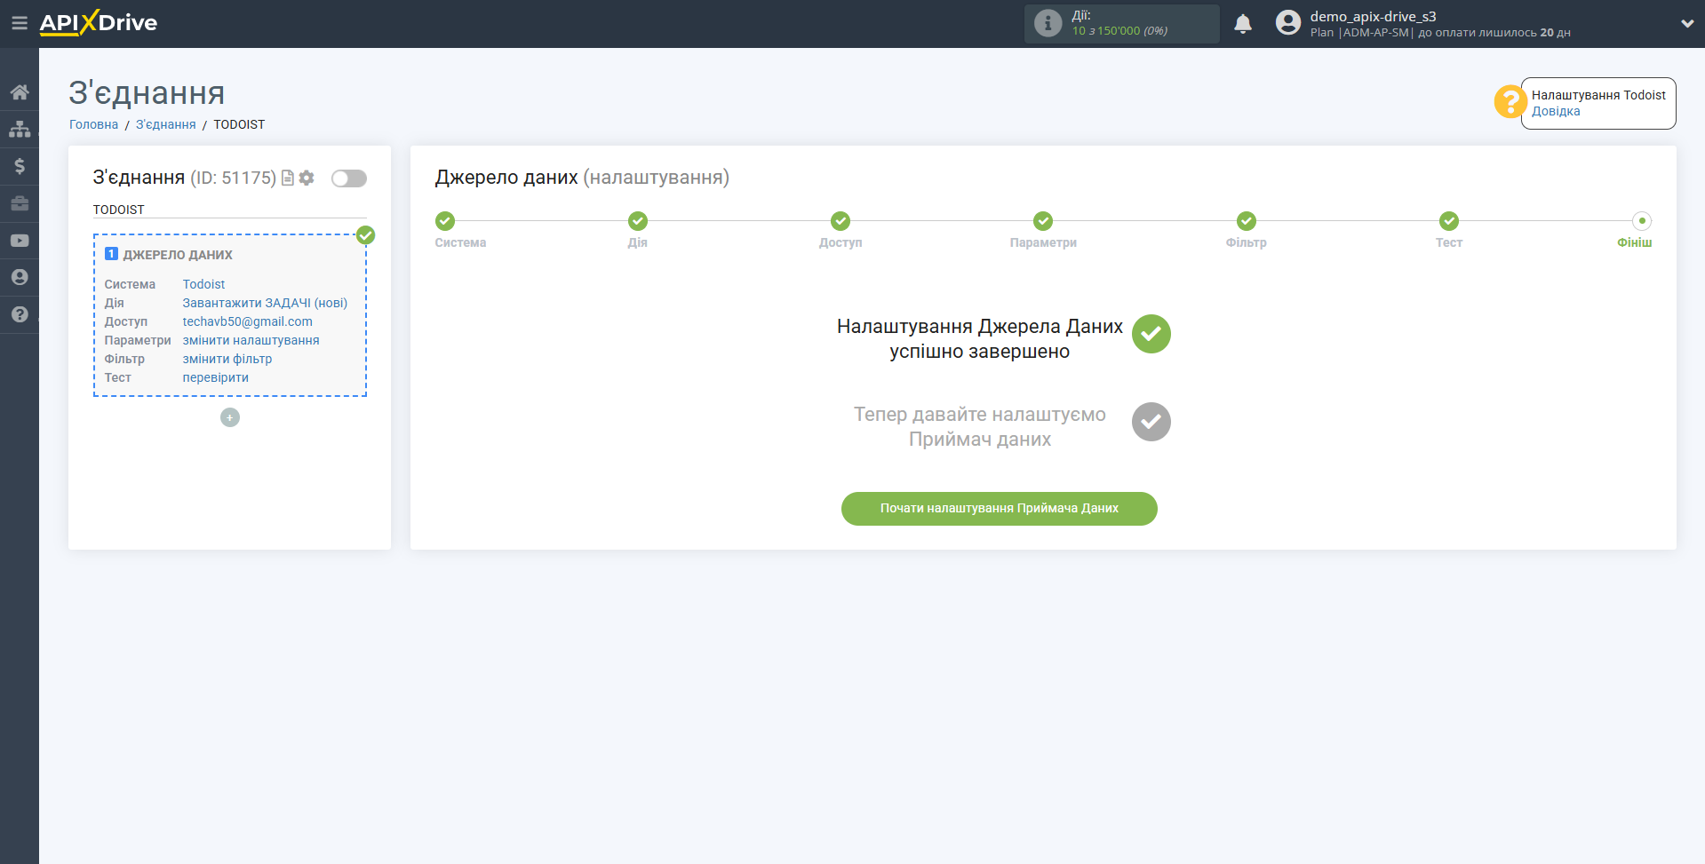Toggle the connection on/off switch

[349, 178]
